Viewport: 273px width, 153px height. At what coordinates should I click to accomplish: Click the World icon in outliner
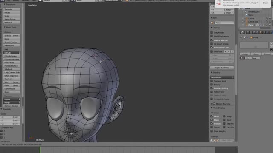(x=247, y=15)
